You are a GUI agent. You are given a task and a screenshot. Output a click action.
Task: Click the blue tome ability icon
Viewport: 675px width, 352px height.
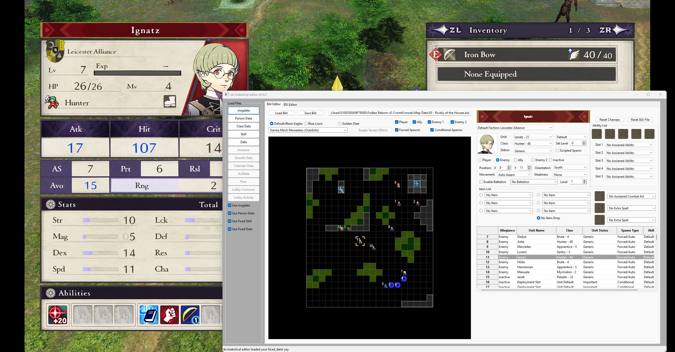coord(148,315)
